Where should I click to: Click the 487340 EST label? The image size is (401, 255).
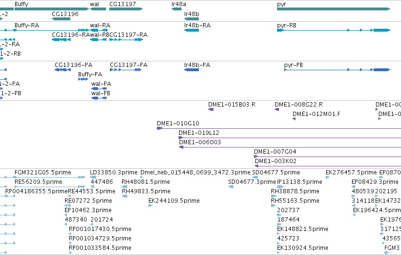click(x=76, y=220)
